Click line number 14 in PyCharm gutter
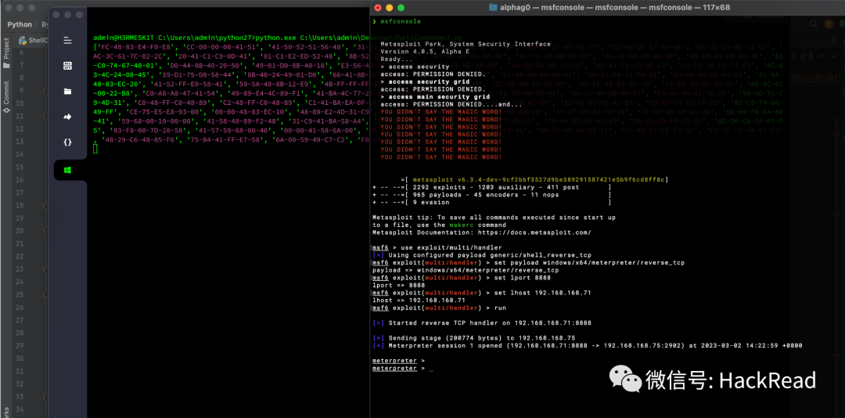845x418 pixels. [20, 155]
